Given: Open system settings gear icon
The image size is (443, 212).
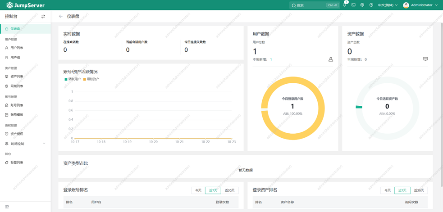Looking at the screenshot, I should pyautogui.click(x=362, y=5).
